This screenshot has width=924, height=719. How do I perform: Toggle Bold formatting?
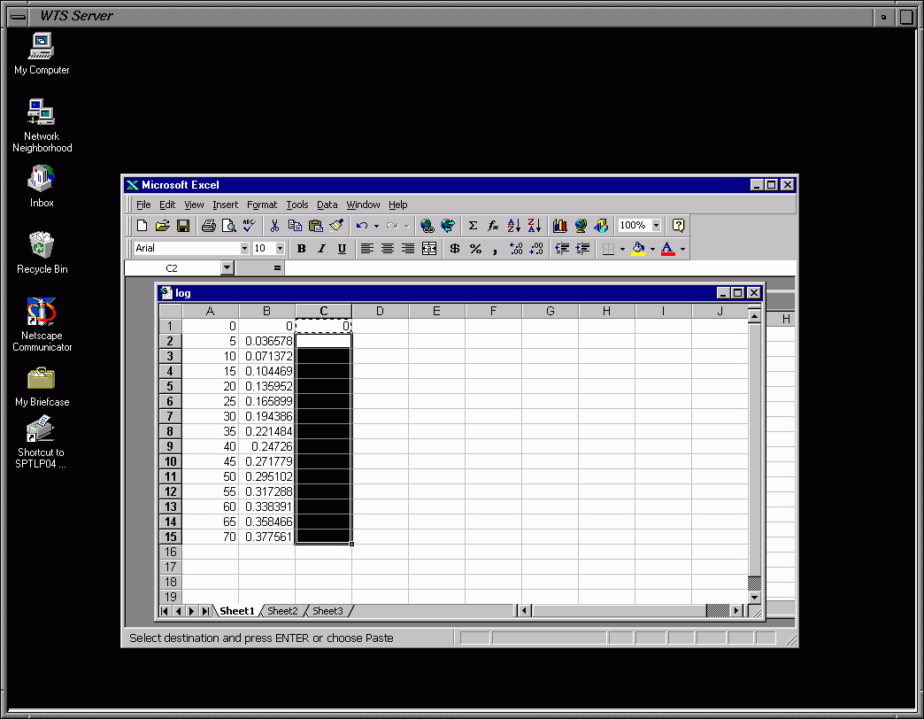tap(301, 249)
